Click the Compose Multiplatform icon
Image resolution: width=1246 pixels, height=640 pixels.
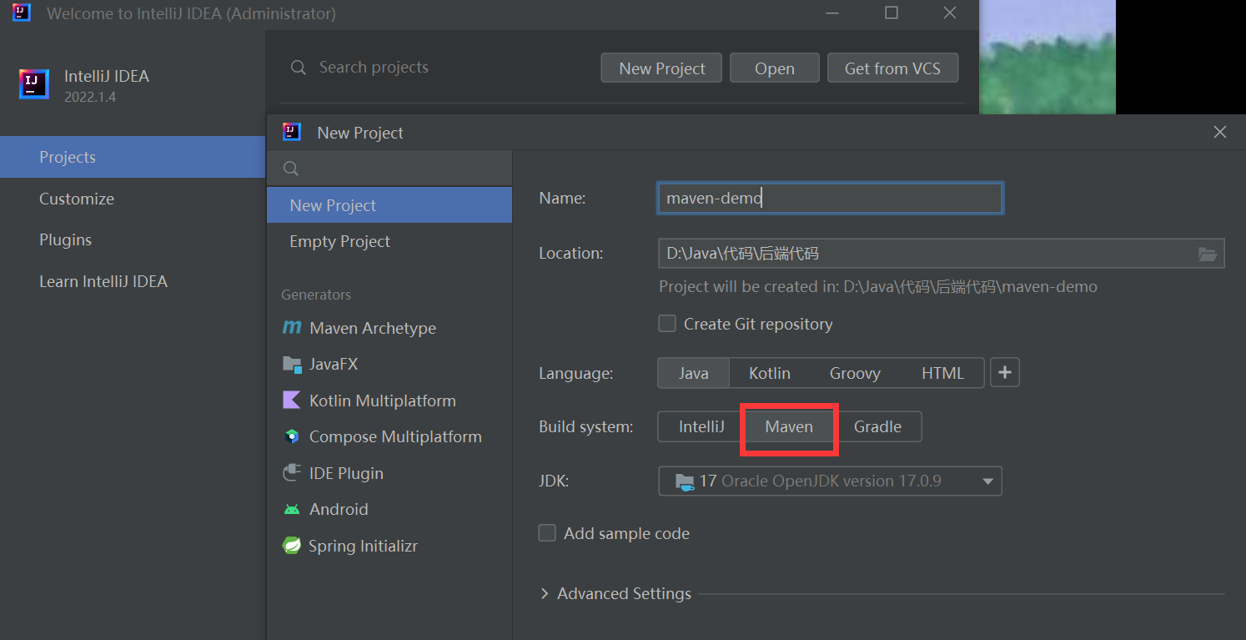(x=292, y=436)
